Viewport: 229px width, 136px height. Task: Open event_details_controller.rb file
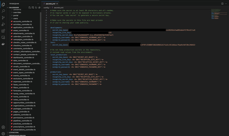pos(24,70)
